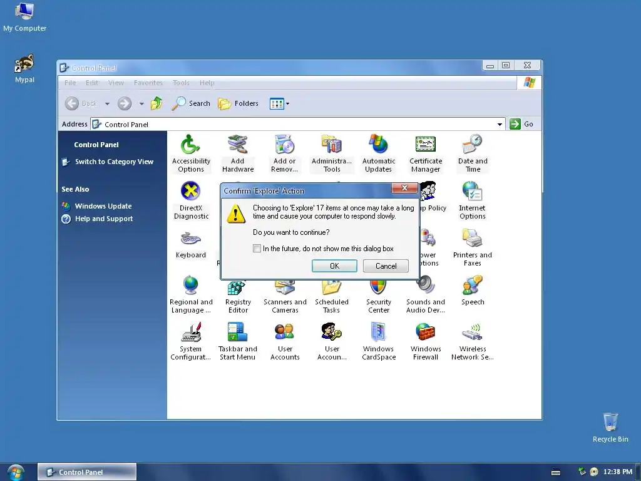Click OK in Confirm Explore dialog
The image size is (641, 481).
334,266
